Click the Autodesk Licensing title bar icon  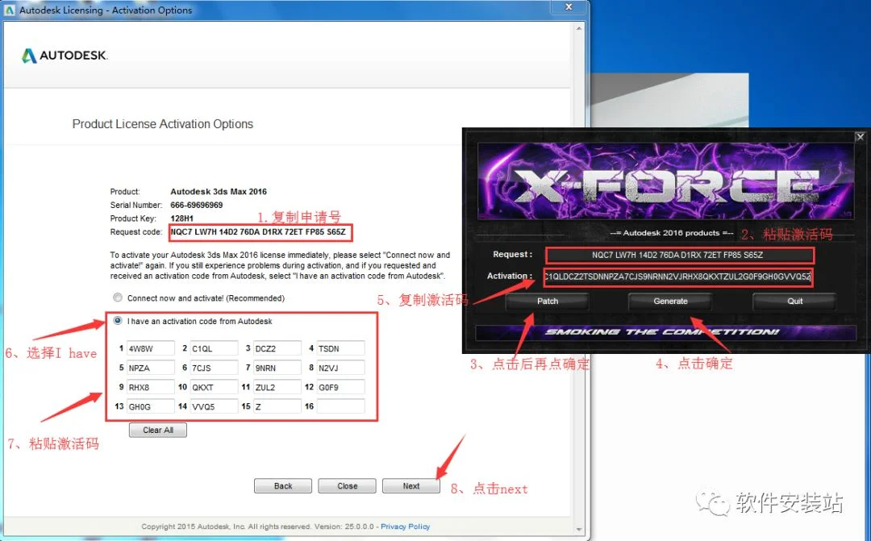[10, 10]
